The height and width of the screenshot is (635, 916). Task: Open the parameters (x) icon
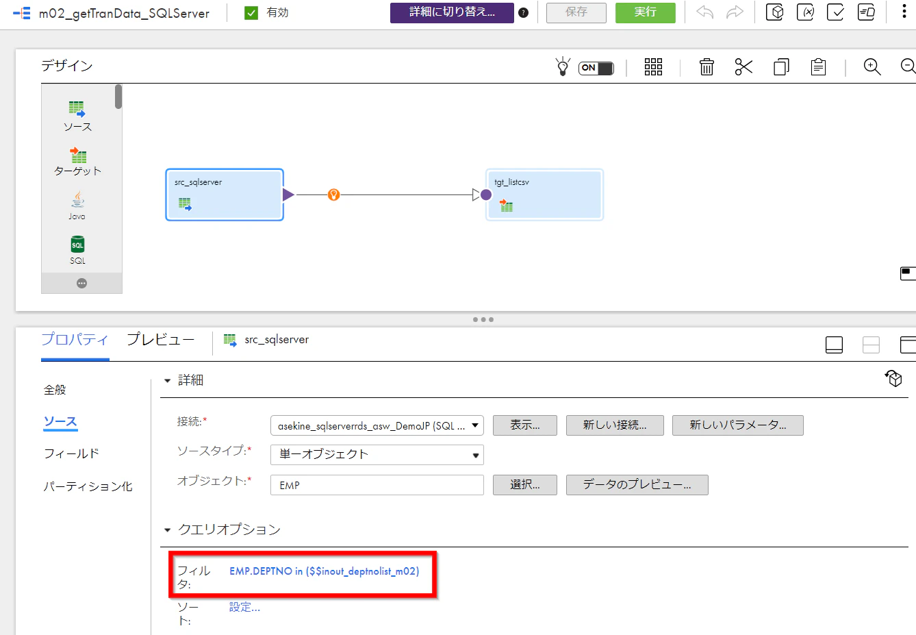pos(806,12)
